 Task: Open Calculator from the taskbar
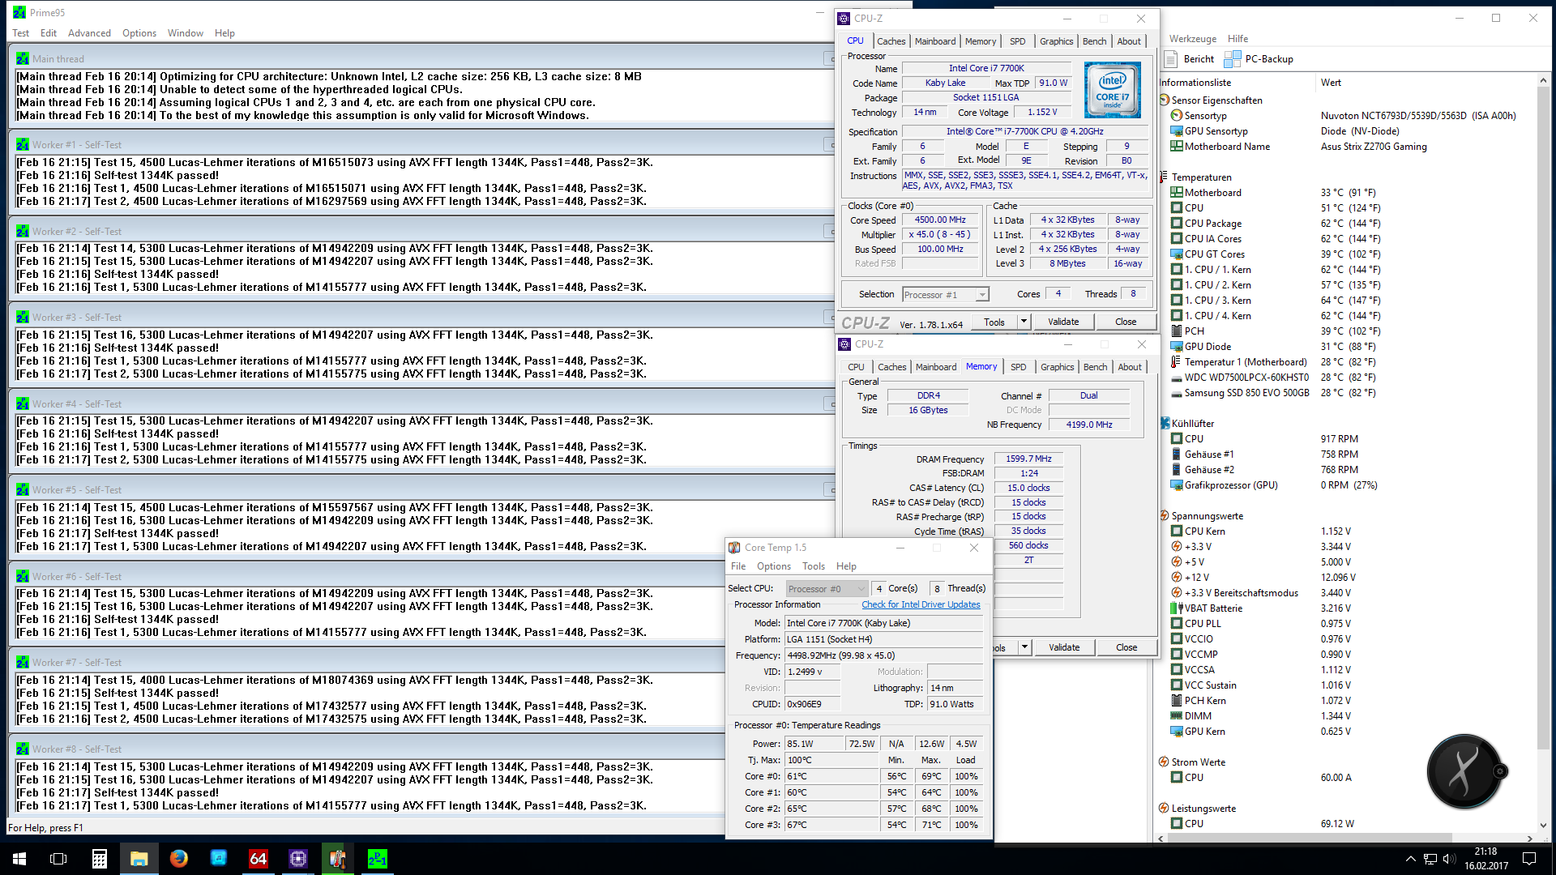coord(99,858)
